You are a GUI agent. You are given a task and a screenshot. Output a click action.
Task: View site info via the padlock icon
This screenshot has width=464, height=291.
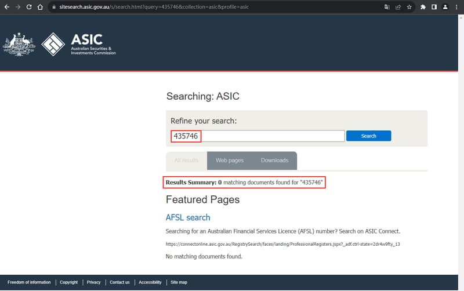tap(53, 7)
